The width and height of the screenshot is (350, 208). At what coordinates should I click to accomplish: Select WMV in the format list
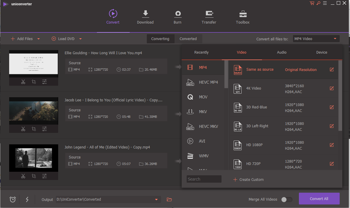point(203,156)
